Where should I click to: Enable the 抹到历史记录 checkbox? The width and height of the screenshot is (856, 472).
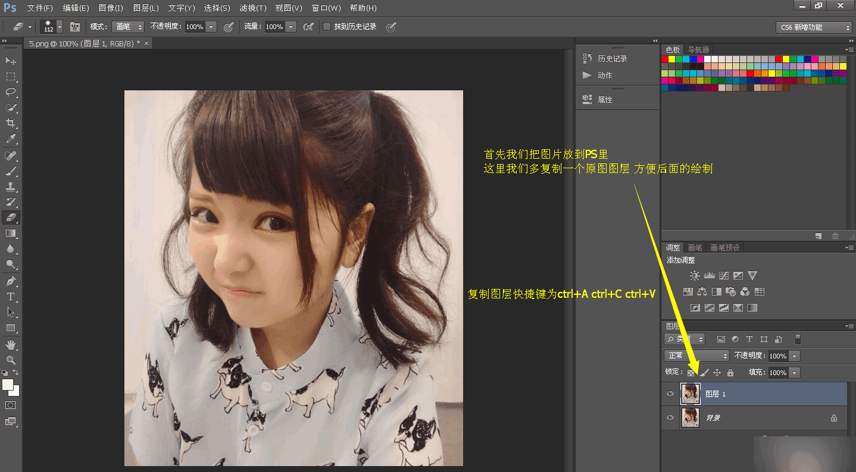click(327, 27)
